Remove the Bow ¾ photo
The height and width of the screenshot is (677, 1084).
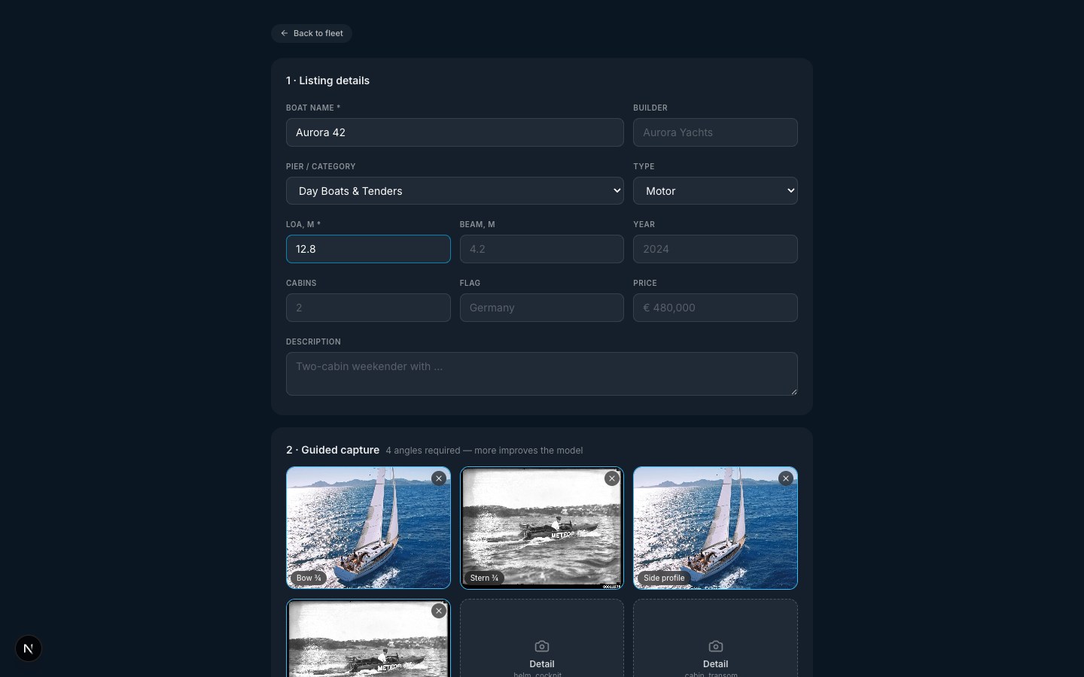[x=439, y=478]
